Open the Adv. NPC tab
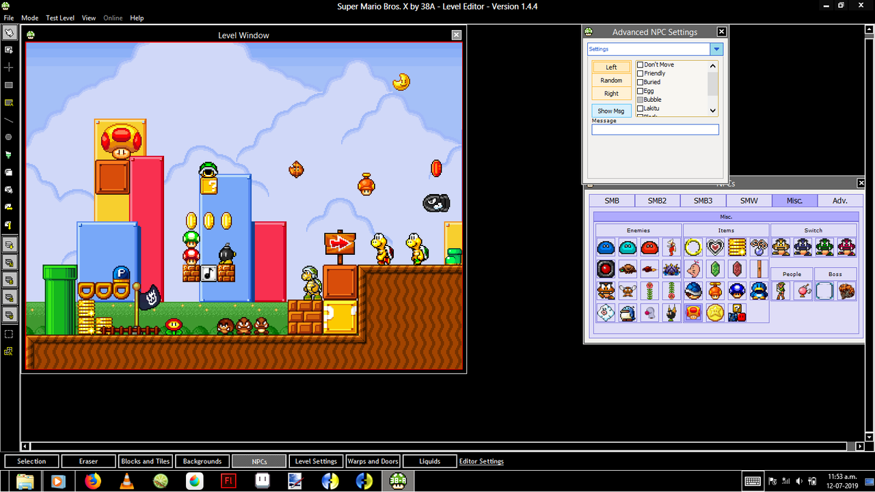The height and width of the screenshot is (492, 875). point(840,200)
